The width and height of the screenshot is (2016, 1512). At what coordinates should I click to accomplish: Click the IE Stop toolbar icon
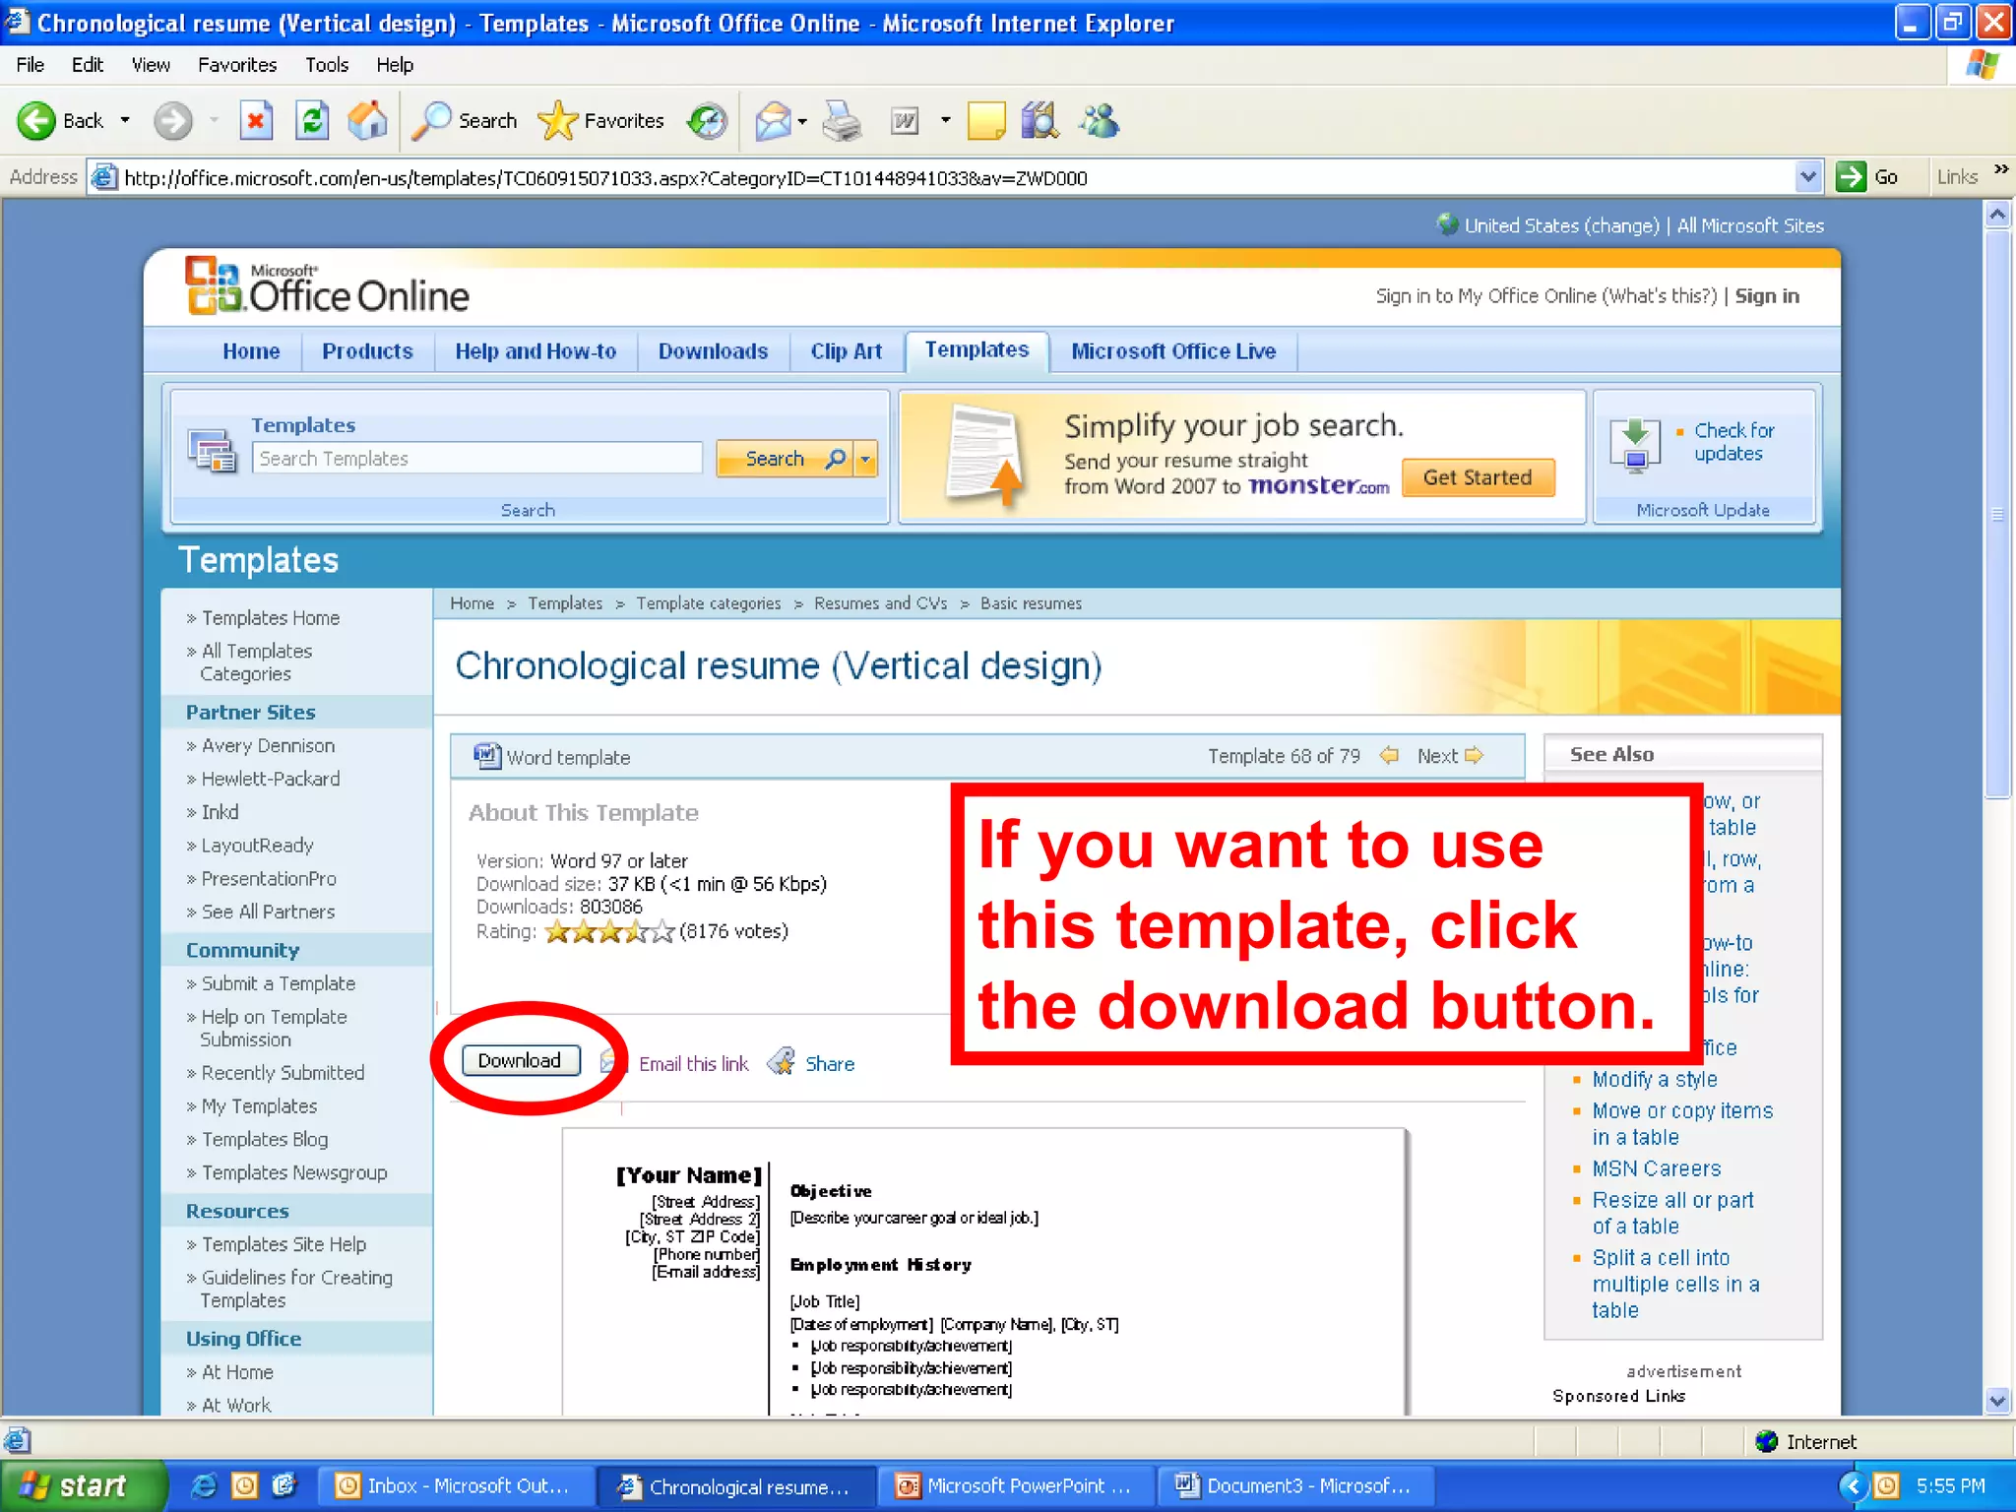(255, 121)
